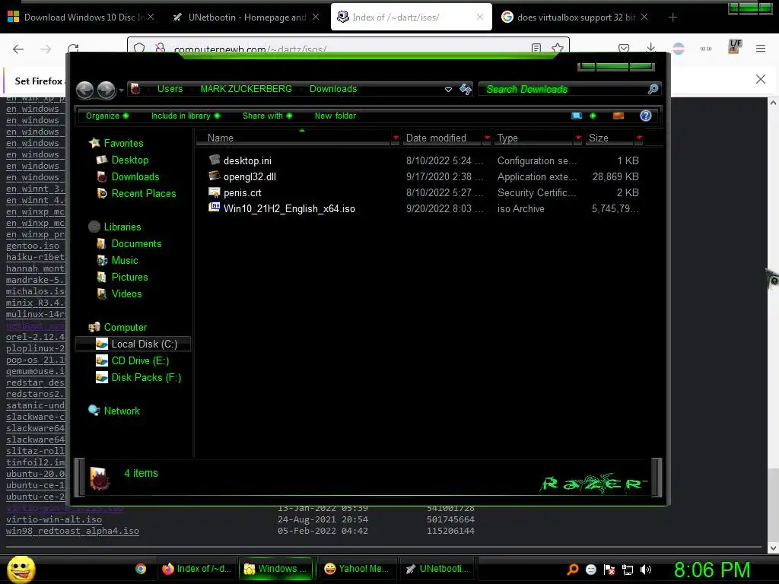Open the Pictures library

pyautogui.click(x=129, y=277)
